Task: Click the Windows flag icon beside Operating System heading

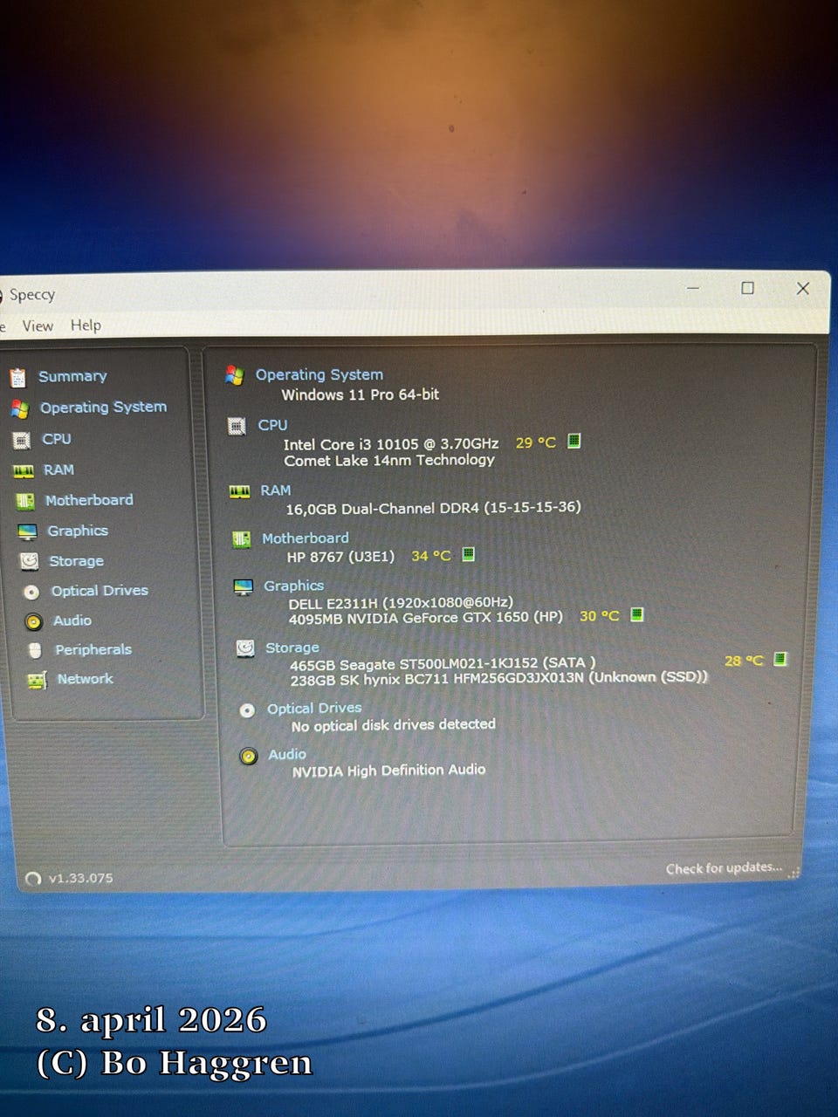Action: [234, 375]
